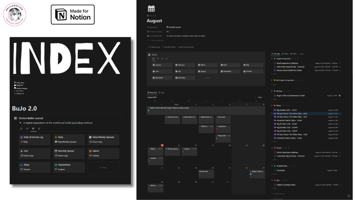This screenshot has height=200, width=355.
Task: Open the September month card
Action: [x=230, y=71]
